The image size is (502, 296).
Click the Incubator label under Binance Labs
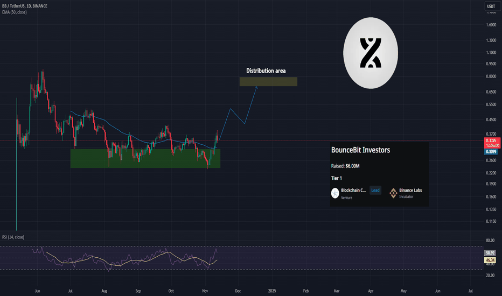pyautogui.click(x=406, y=197)
